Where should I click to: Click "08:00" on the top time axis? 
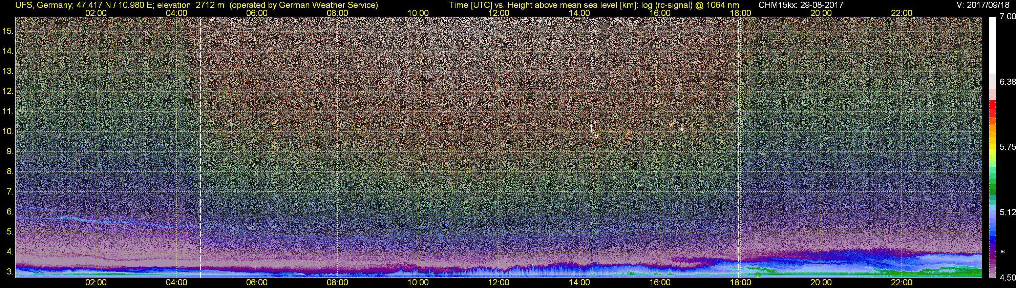click(x=338, y=13)
